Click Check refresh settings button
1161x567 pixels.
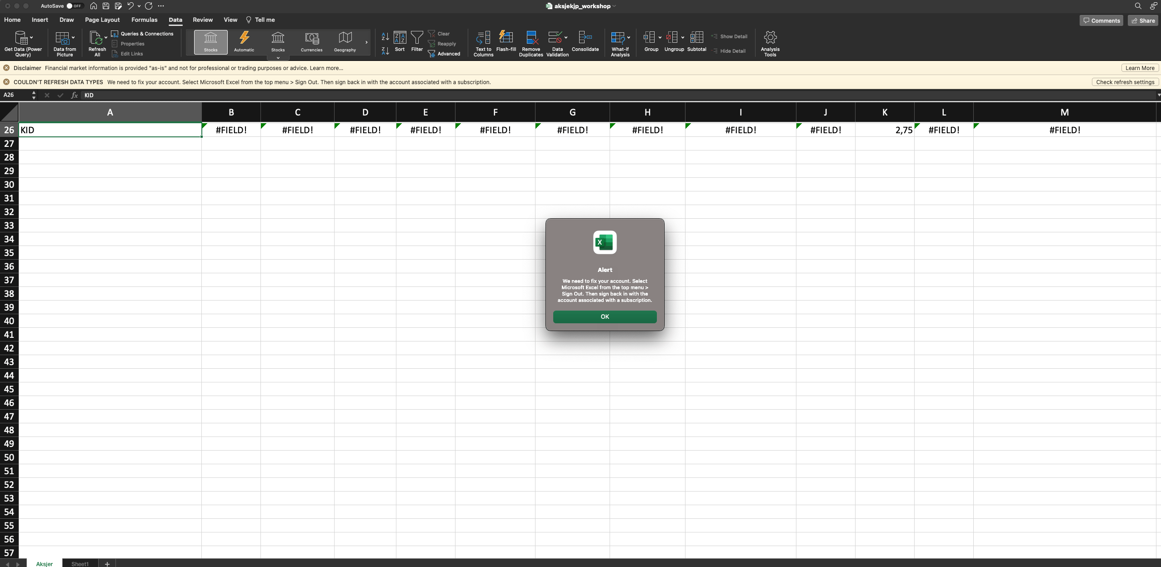(1125, 82)
